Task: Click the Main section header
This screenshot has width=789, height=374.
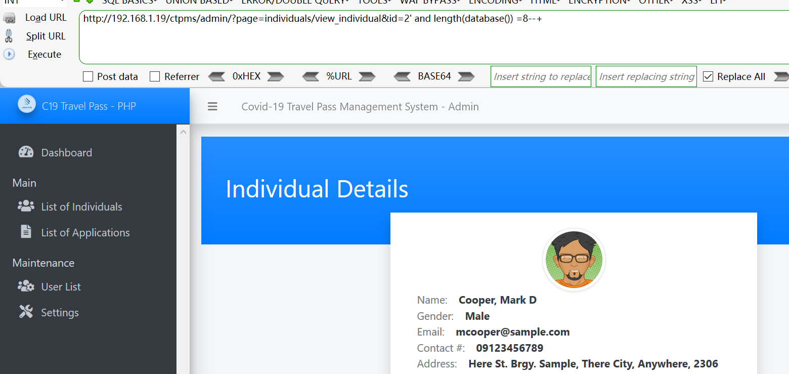Action: [x=24, y=183]
